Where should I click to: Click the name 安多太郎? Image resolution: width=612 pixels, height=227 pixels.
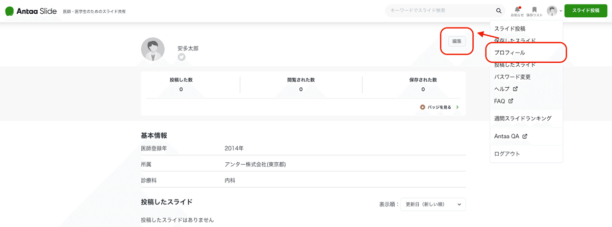[188, 48]
